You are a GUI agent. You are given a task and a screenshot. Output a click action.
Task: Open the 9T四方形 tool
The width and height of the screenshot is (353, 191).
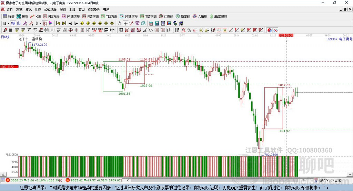click(129, 17)
